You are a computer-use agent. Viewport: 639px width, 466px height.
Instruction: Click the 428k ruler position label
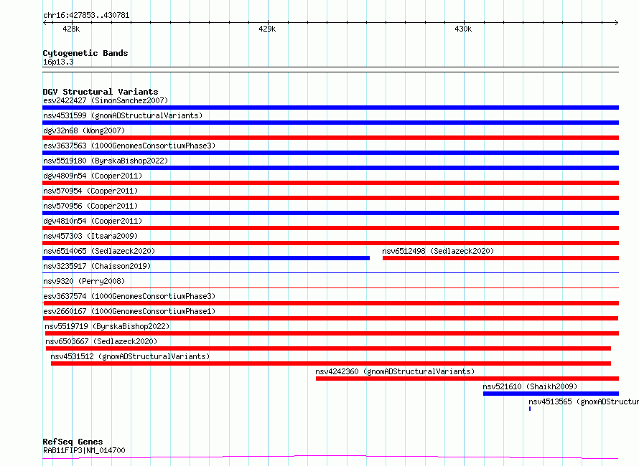point(71,29)
